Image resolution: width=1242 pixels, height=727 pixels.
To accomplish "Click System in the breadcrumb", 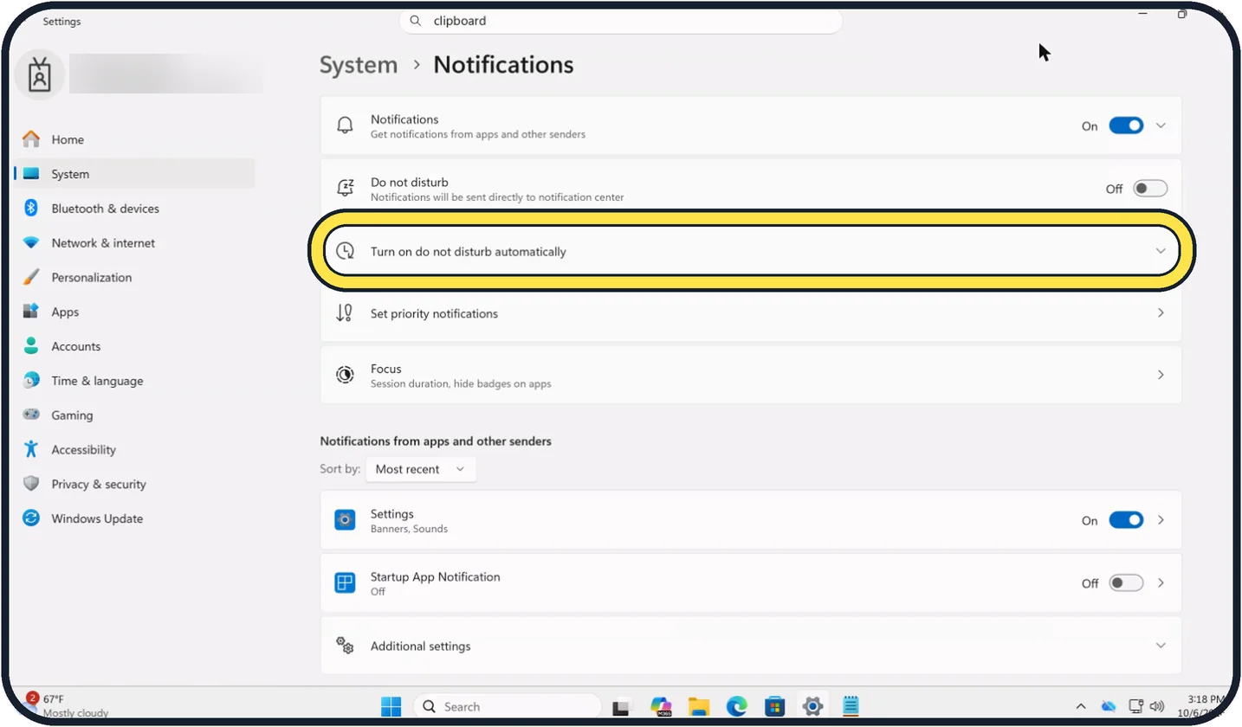I will (359, 65).
